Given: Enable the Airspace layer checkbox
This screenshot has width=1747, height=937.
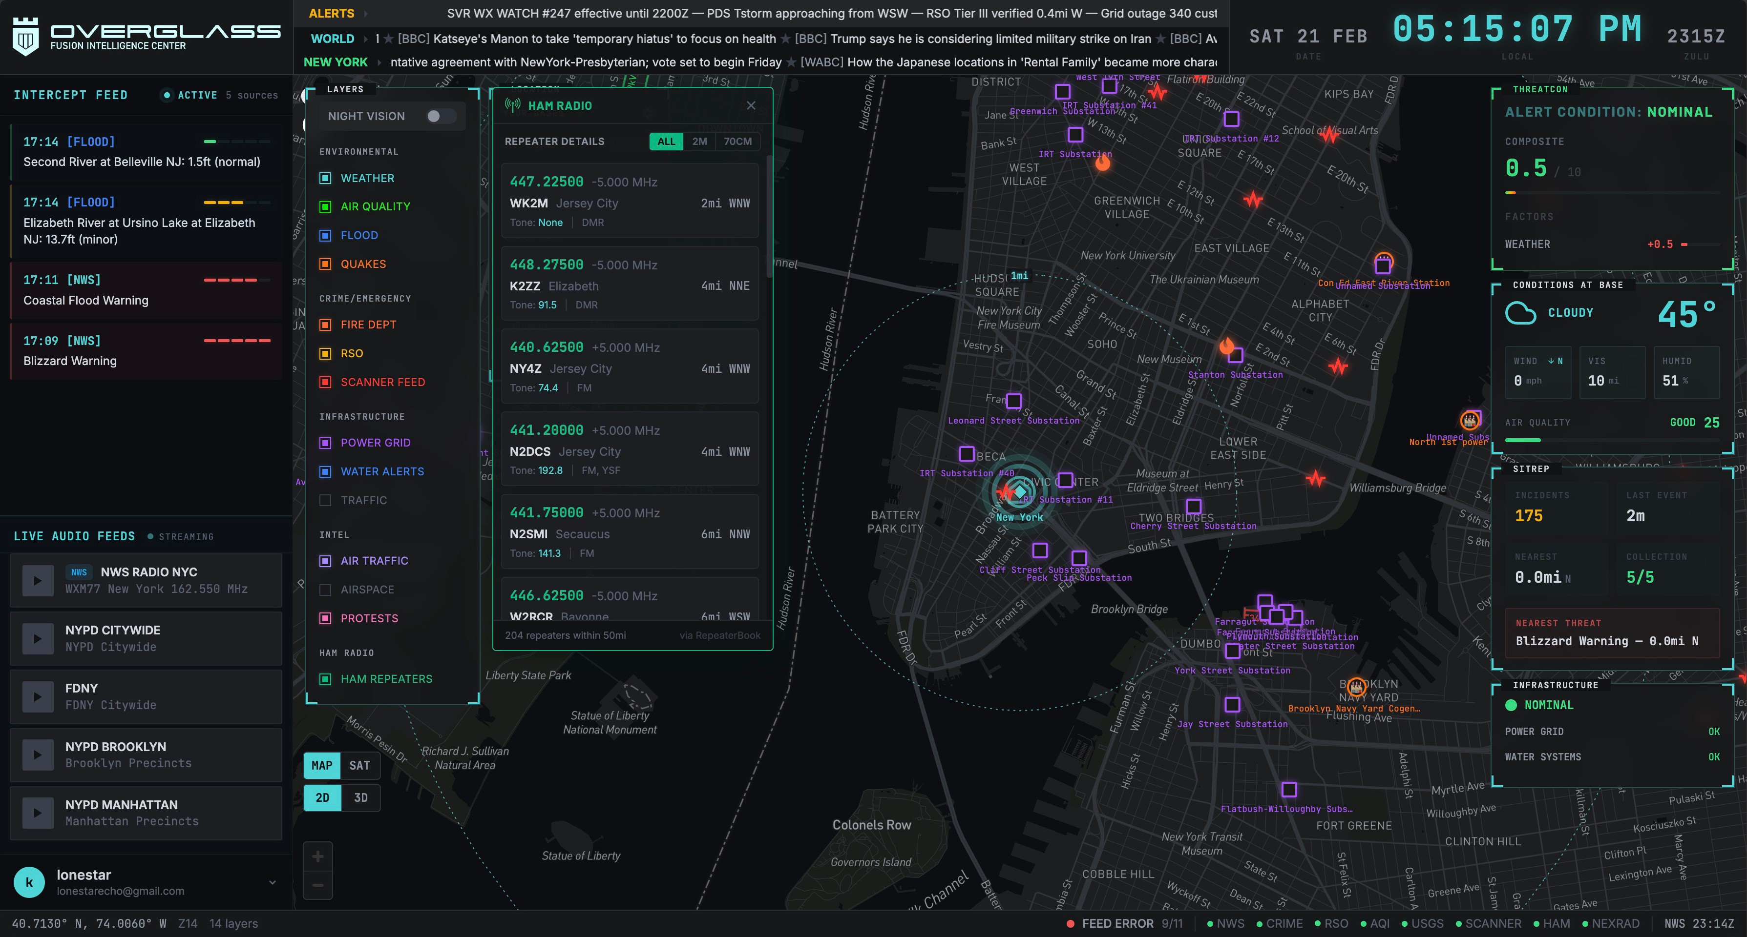Looking at the screenshot, I should (326, 590).
